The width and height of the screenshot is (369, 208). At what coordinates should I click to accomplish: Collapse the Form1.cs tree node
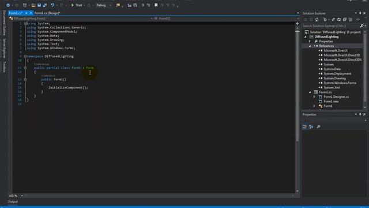(x=310, y=92)
